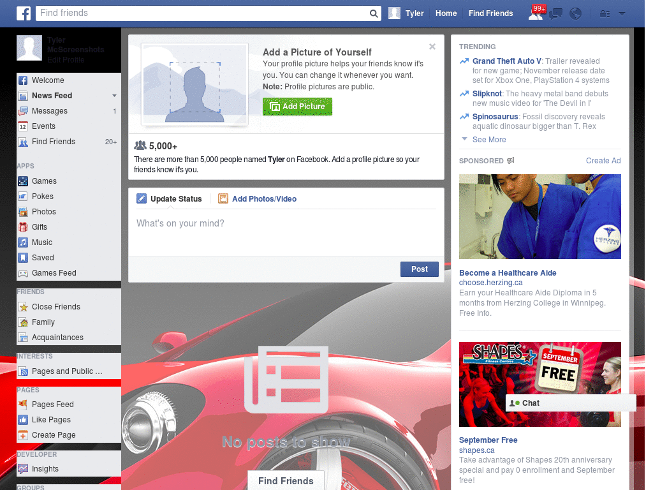Click the Family house icon
Screen dimensions: 653x490
click(23, 322)
